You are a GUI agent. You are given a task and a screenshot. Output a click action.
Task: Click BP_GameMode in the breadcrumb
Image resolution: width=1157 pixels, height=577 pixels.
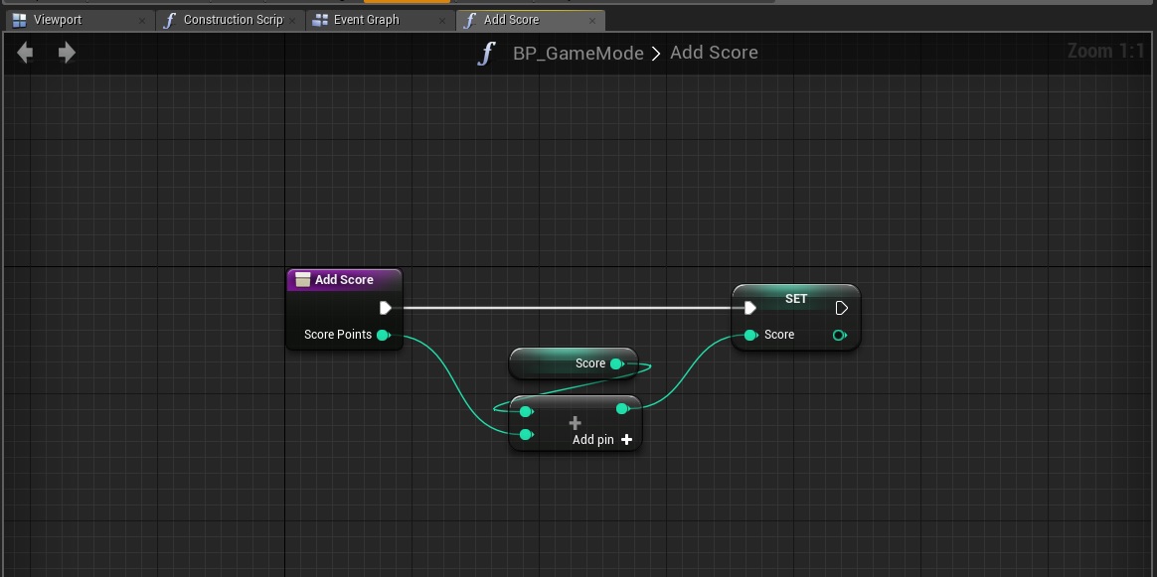[x=578, y=54]
